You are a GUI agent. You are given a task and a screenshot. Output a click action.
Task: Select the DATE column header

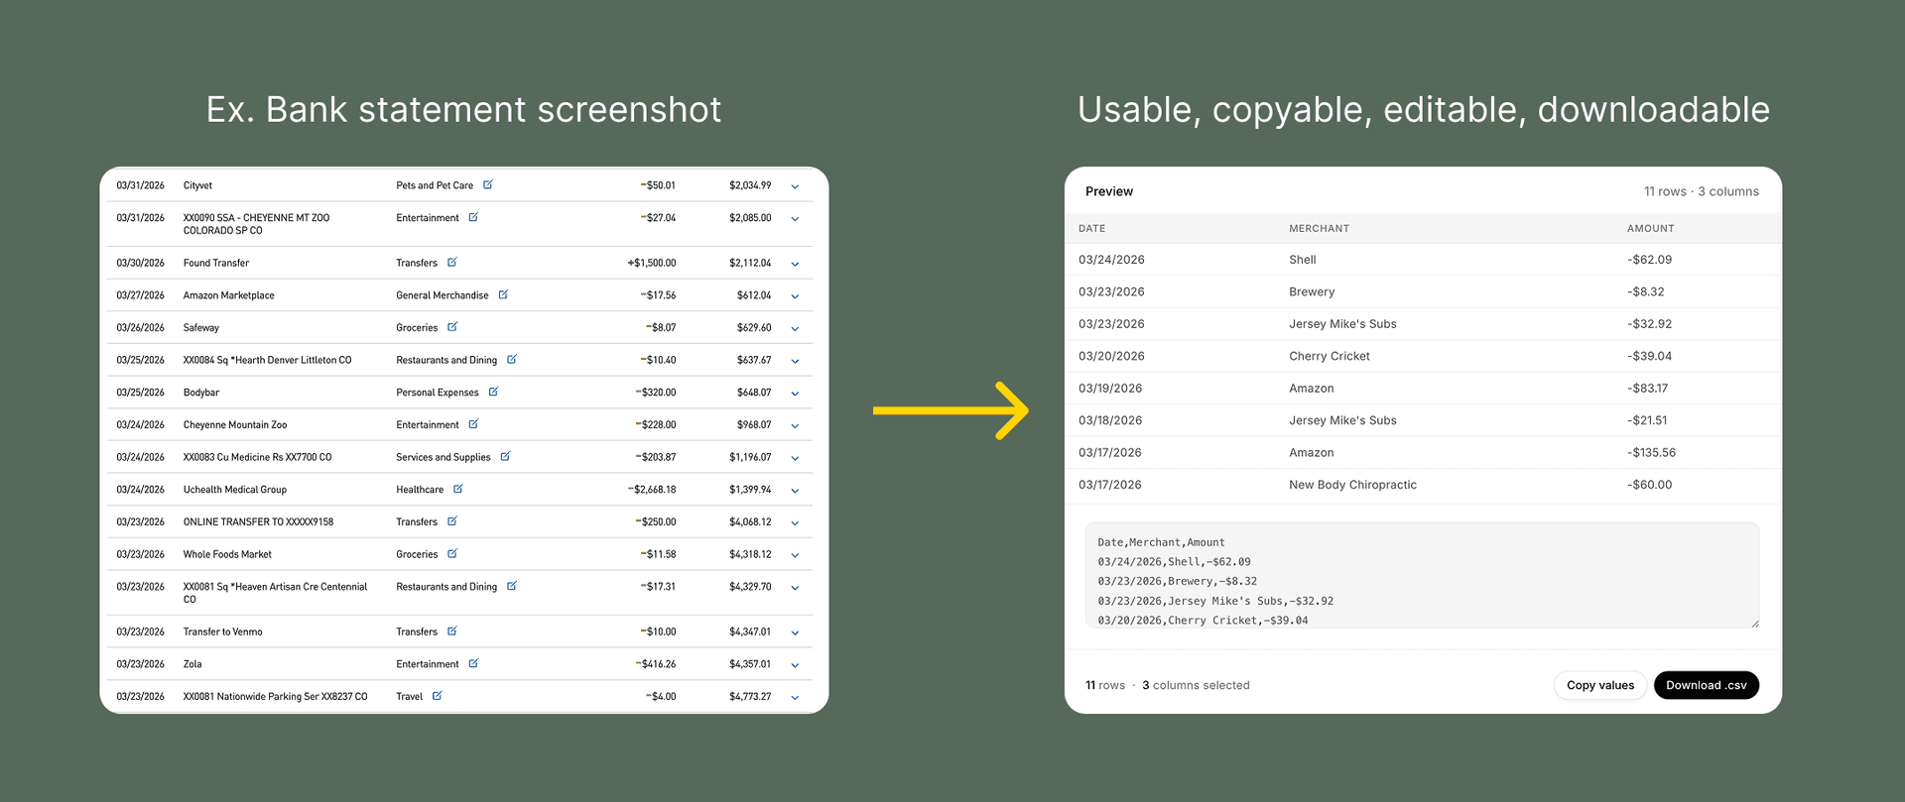tap(1091, 228)
